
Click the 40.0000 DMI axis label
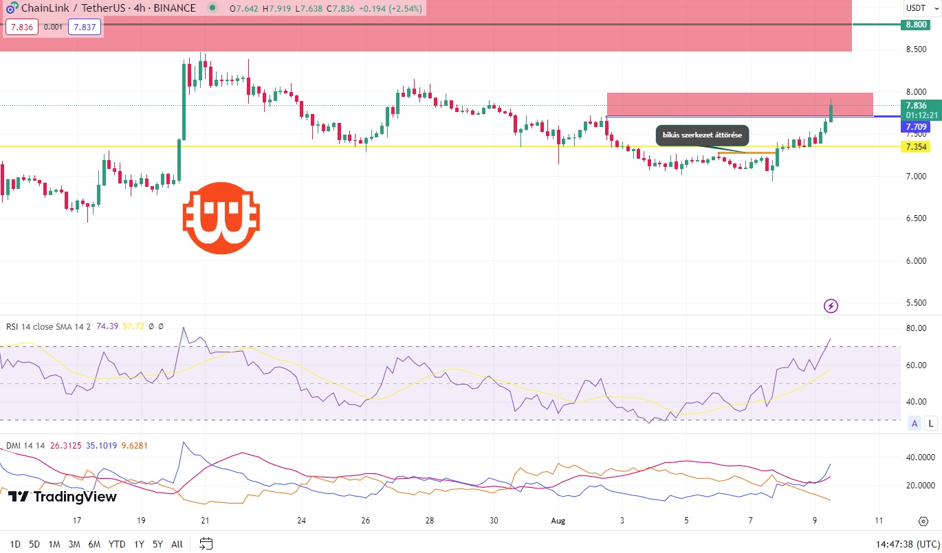coord(919,457)
